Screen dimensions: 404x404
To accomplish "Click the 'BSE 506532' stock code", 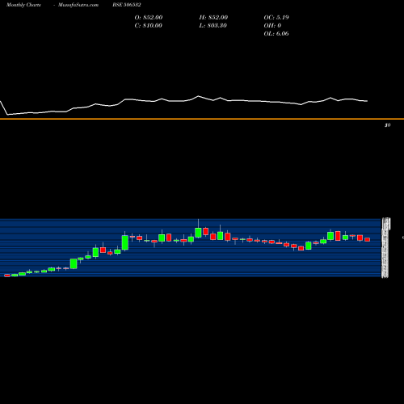I will [x=127, y=5].
